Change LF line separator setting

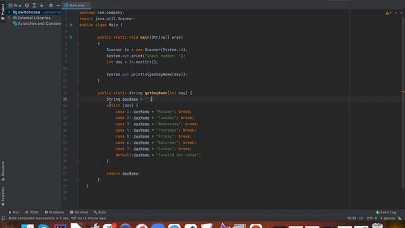[x=361, y=218]
